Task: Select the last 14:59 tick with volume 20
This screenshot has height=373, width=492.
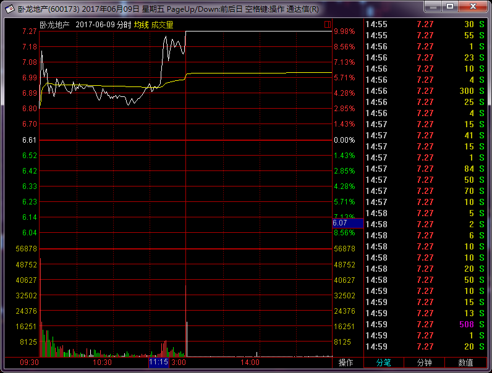Action: point(425,346)
